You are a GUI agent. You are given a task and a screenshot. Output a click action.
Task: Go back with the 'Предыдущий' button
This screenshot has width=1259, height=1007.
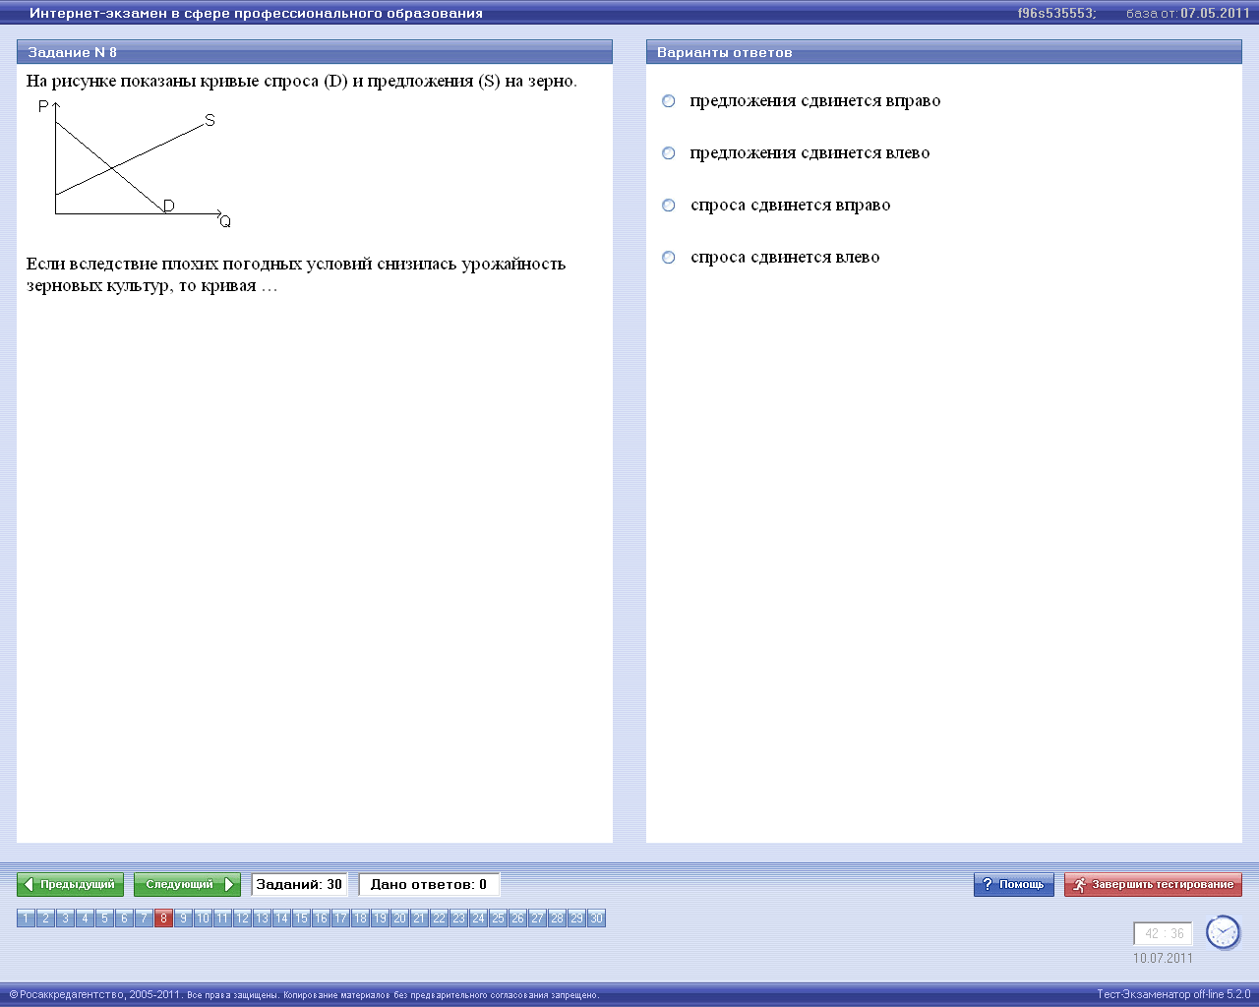70,885
